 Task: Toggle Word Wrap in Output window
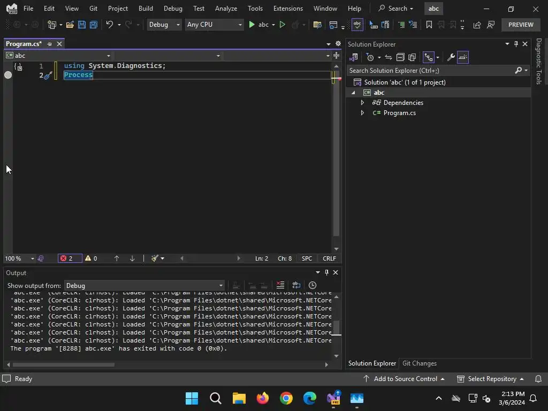pos(296,285)
